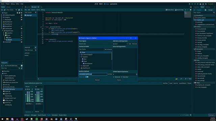The width and height of the screenshot is (216, 121).
Task: Switch to the Node dock tab
Action: click(202, 7)
